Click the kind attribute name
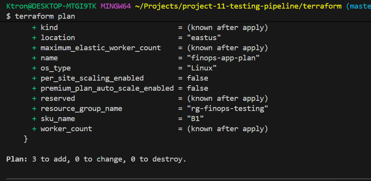The height and width of the screenshot is (181, 371). 49,28
